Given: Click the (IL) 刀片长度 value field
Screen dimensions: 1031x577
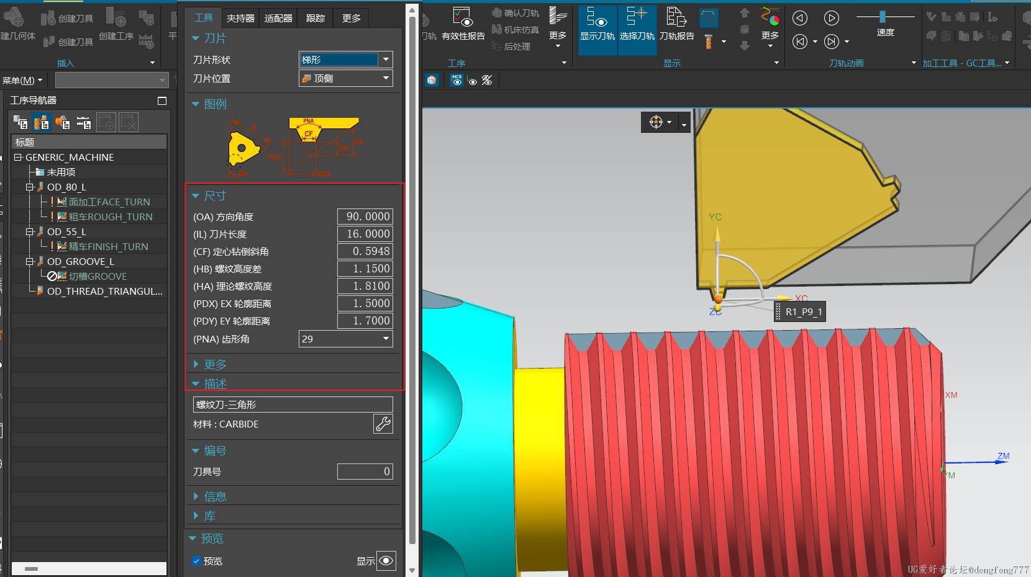Looking at the screenshot, I should pyautogui.click(x=365, y=233).
